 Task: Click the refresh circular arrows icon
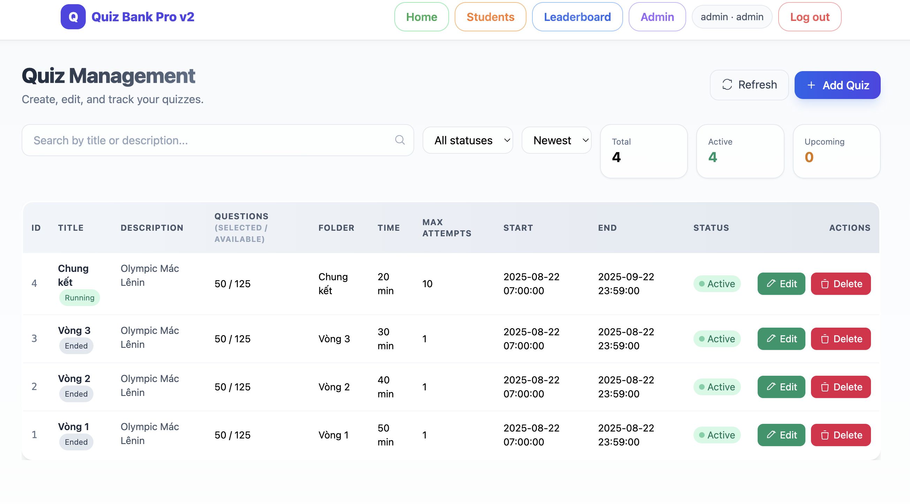click(727, 85)
